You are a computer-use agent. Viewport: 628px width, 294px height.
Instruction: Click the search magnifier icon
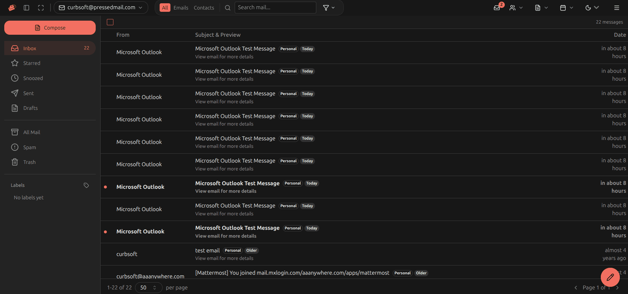pos(227,8)
